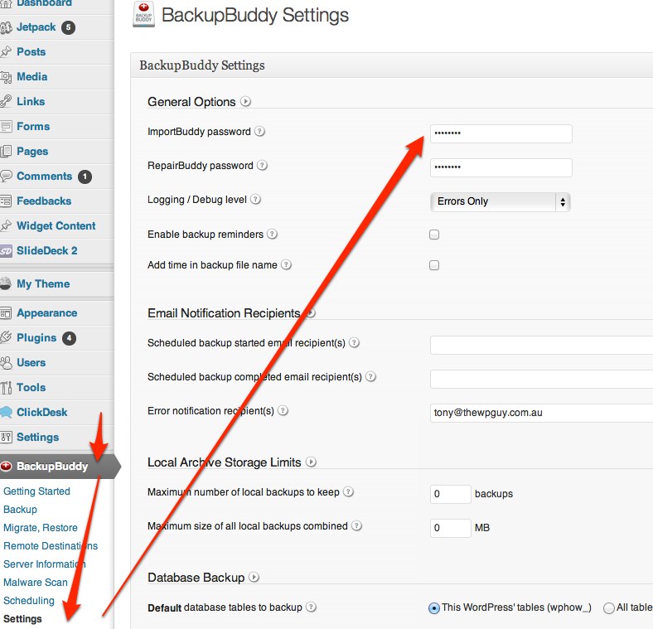The height and width of the screenshot is (629, 653).
Task: Click the Error notification recipient email field
Action: coord(541,413)
